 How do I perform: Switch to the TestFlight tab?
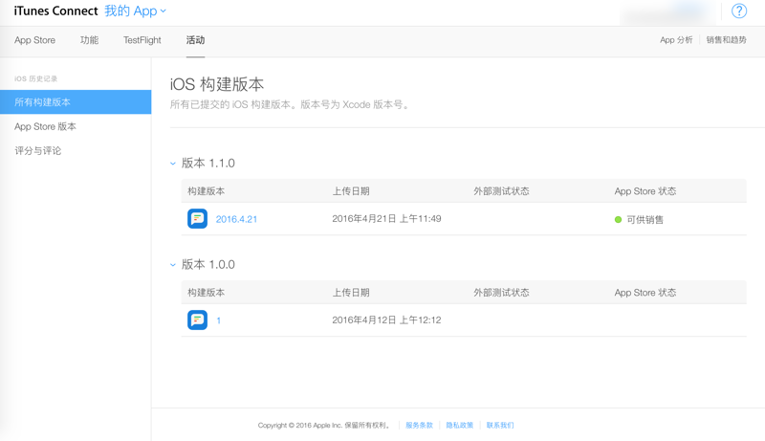coord(142,40)
